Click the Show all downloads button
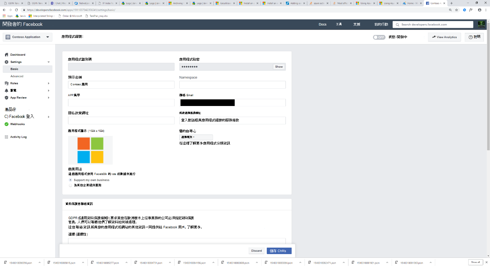Screen dimensions: 490x267 (476, 262)
